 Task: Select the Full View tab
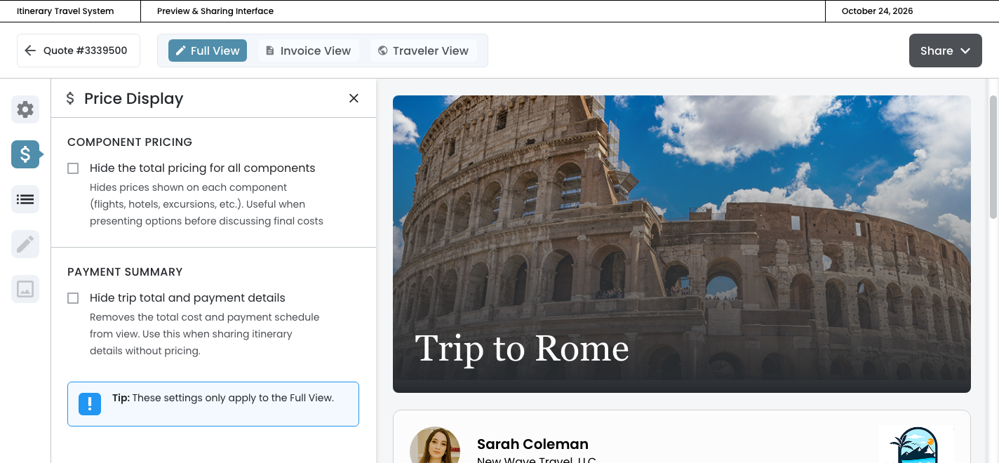(x=208, y=51)
